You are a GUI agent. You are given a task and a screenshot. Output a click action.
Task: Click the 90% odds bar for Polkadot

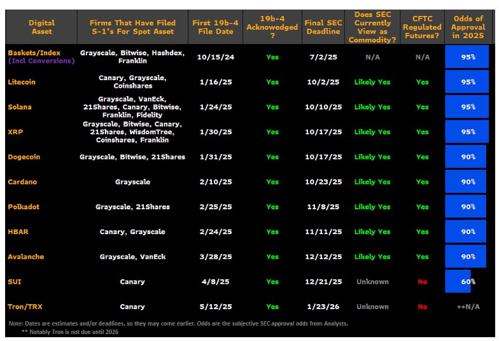click(466, 206)
